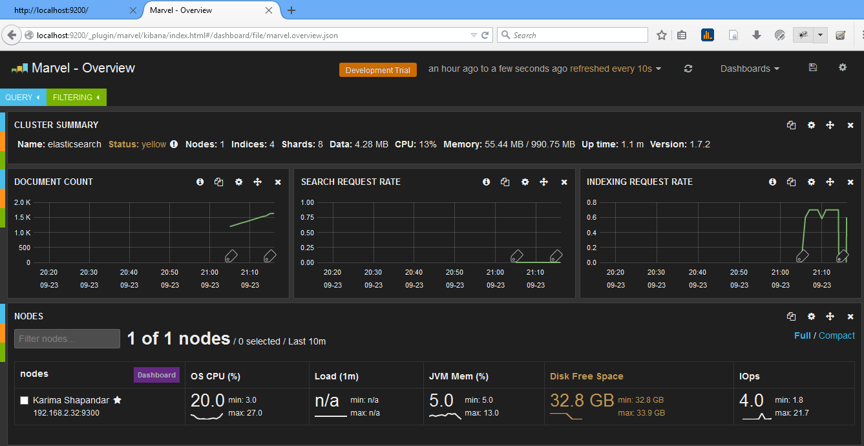Bookmark page with the star icon
This screenshot has width=864, height=446.
662,36
